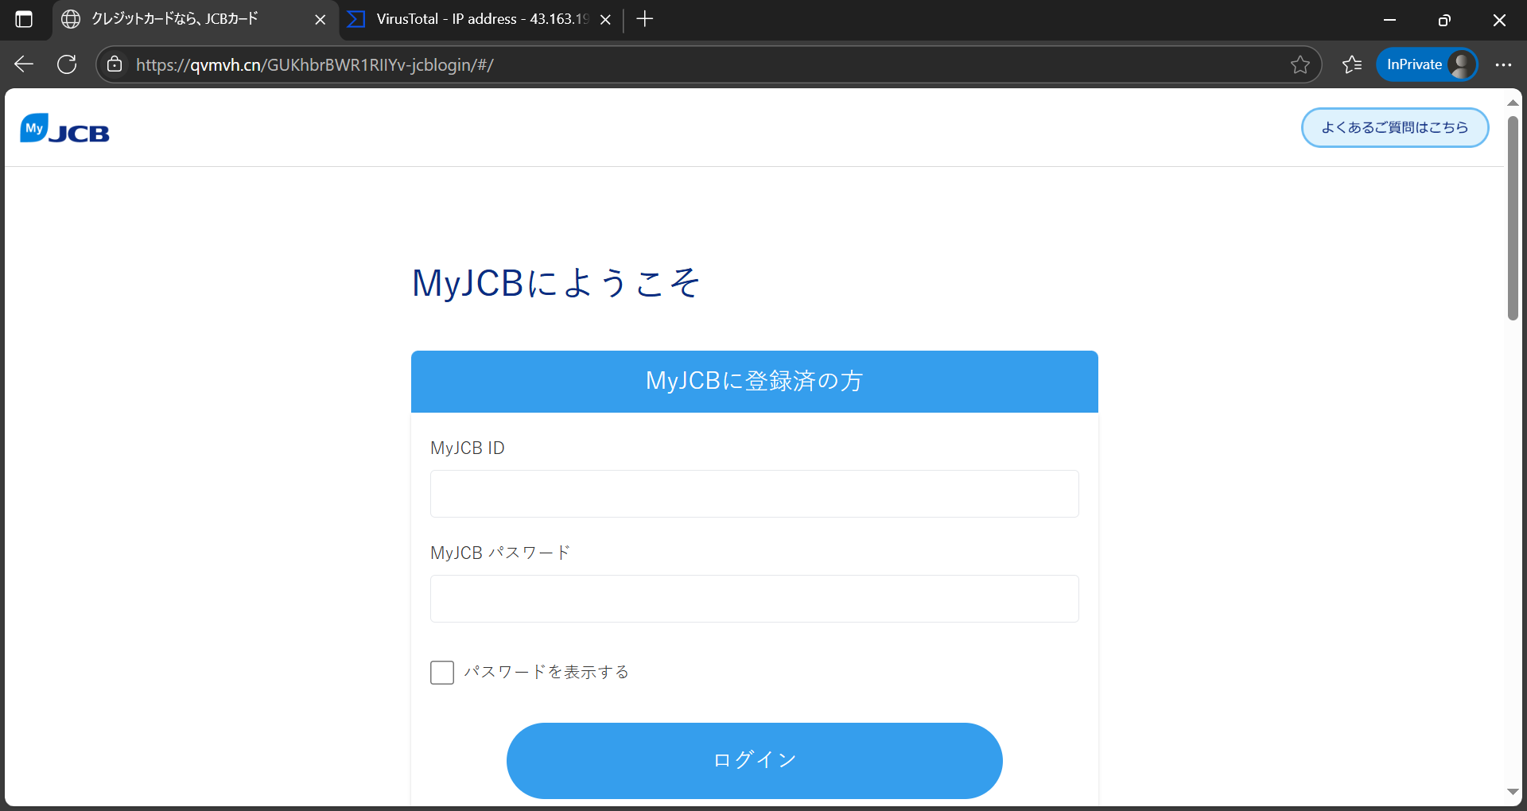Switch to the VirusTotal IP address tab
The width and height of the screenshot is (1527, 811).
pyautogui.click(x=480, y=19)
